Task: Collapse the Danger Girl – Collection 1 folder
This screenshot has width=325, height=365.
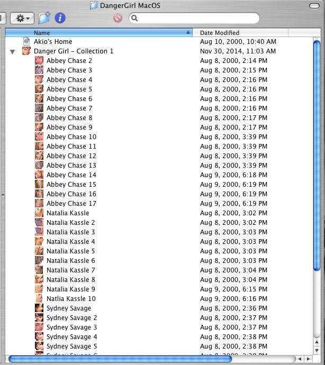Action: [x=12, y=52]
